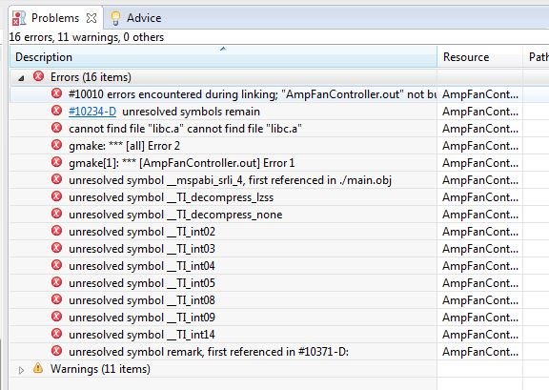Click the error icon beside __TI_int08

(x=56, y=299)
